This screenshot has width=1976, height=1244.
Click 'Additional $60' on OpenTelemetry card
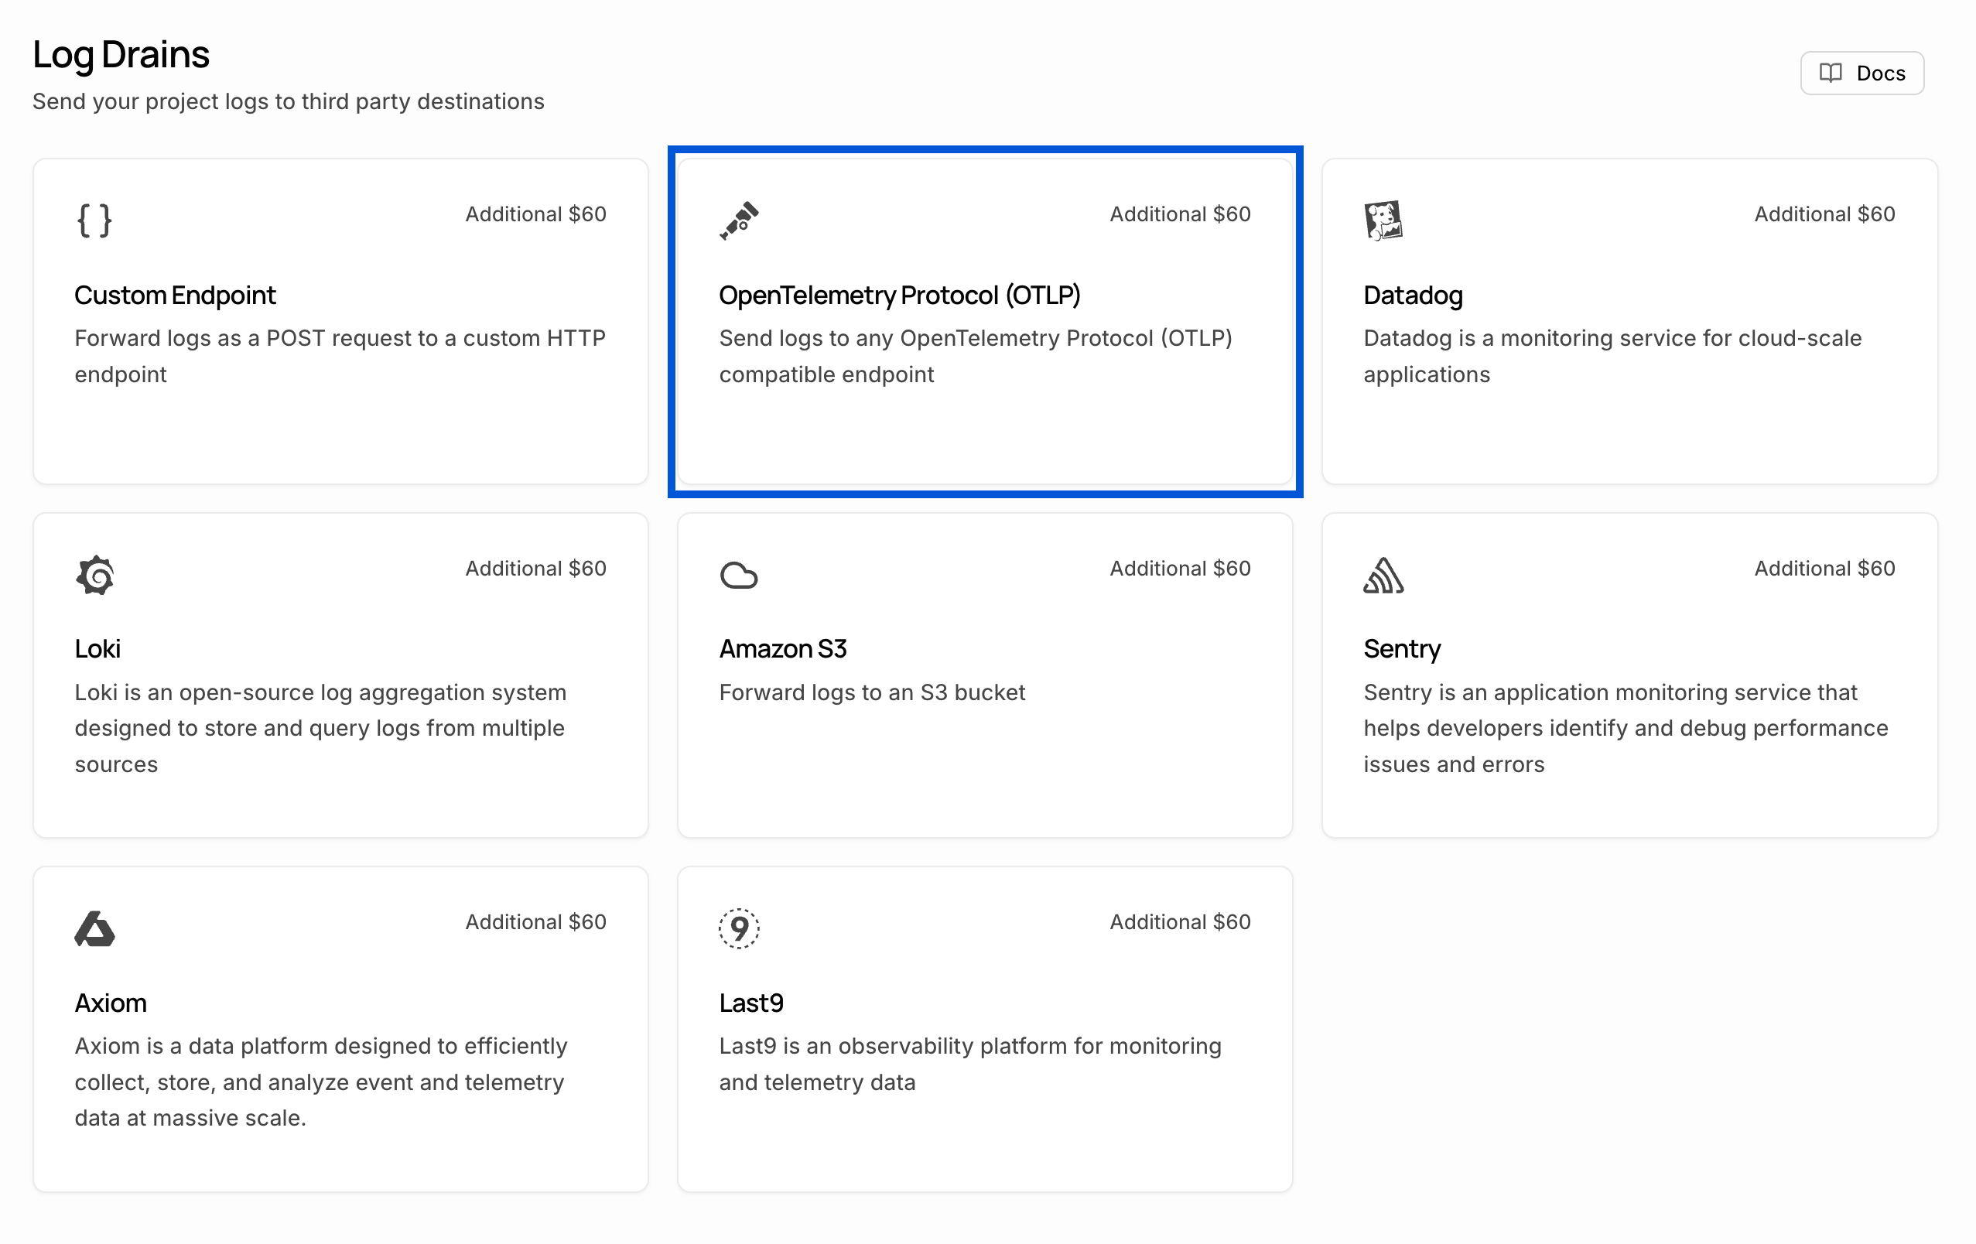1180,214
